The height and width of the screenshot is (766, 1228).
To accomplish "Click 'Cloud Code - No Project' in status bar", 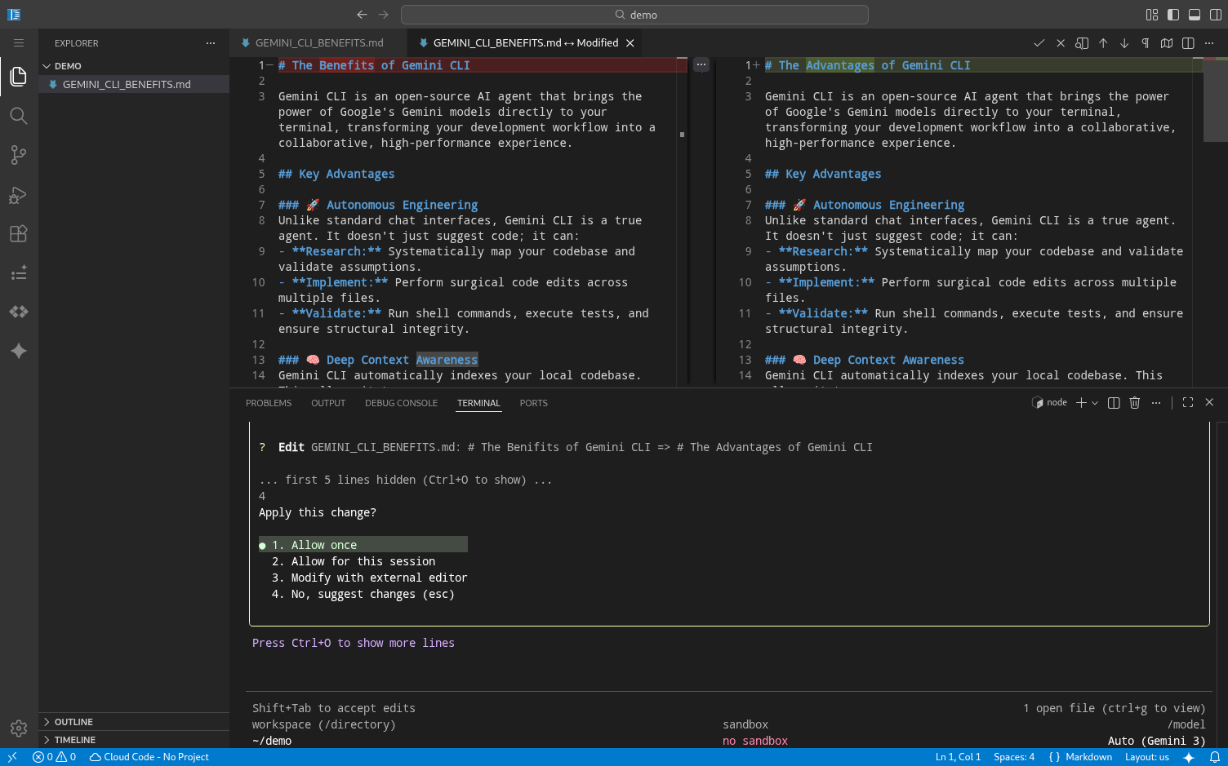I will point(149,757).
